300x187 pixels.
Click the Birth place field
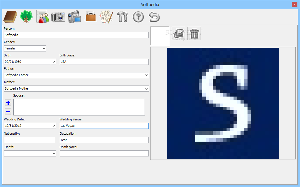(x=104, y=62)
